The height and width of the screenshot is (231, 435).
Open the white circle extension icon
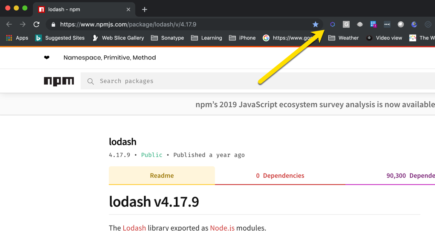400,24
